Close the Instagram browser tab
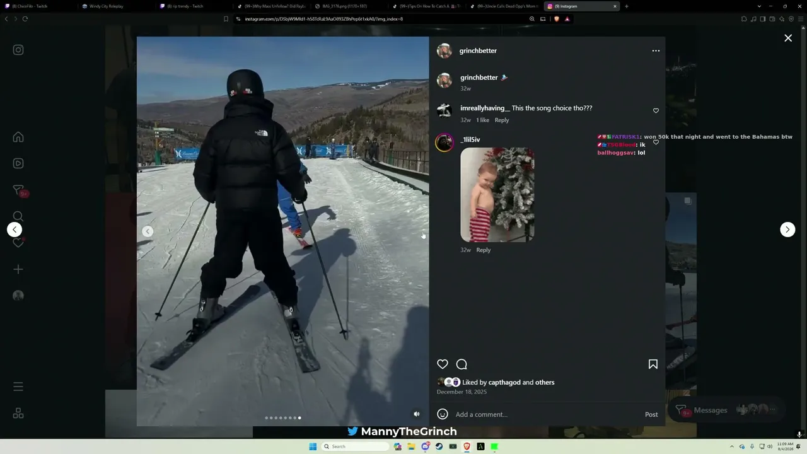This screenshot has height=454, width=807. [615, 6]
